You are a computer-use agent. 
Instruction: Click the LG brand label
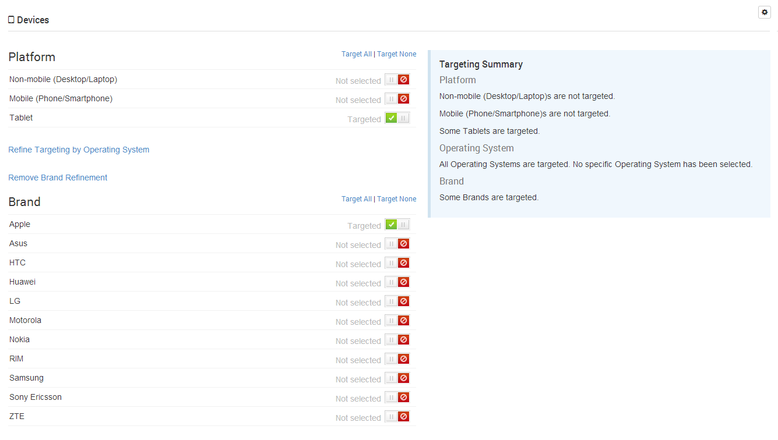[x=15, y=301]
